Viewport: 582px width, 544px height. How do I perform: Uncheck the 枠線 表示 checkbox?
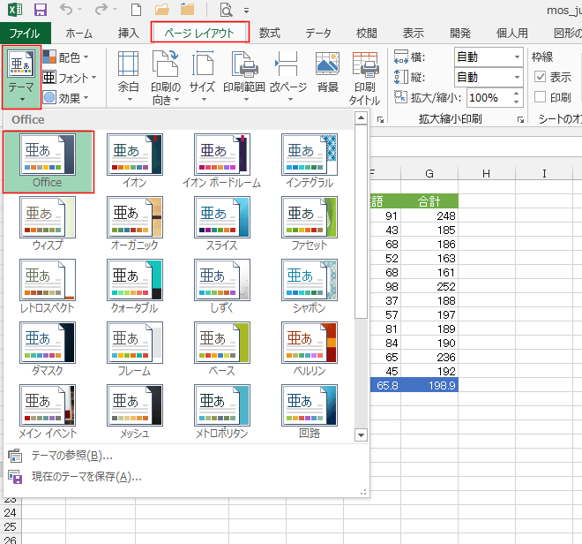point(541,77)
